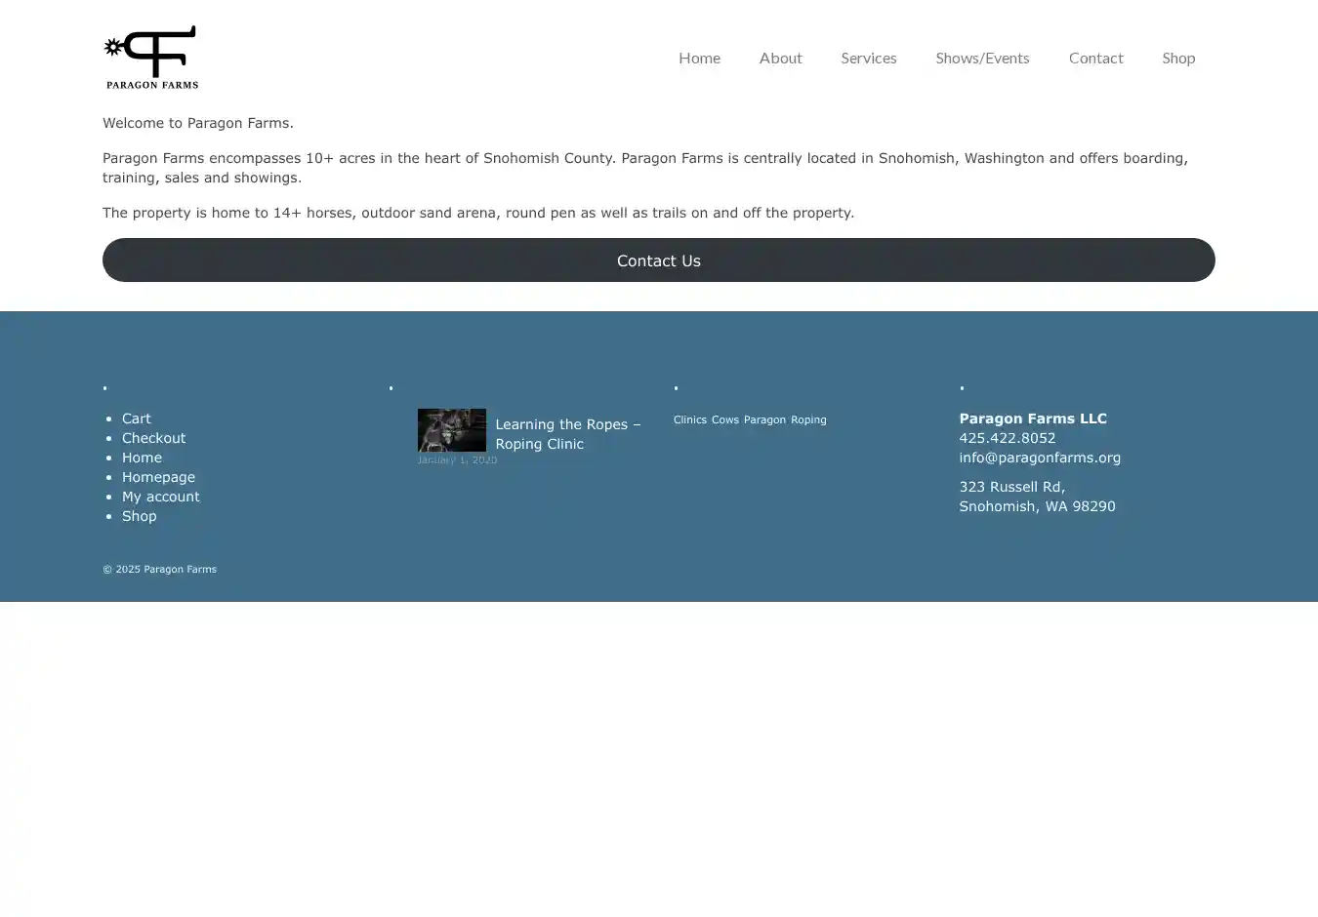Open Shows/Events in navigation
The width and height of the screenshot is (1318, 917).
click(x=982, y=58)
